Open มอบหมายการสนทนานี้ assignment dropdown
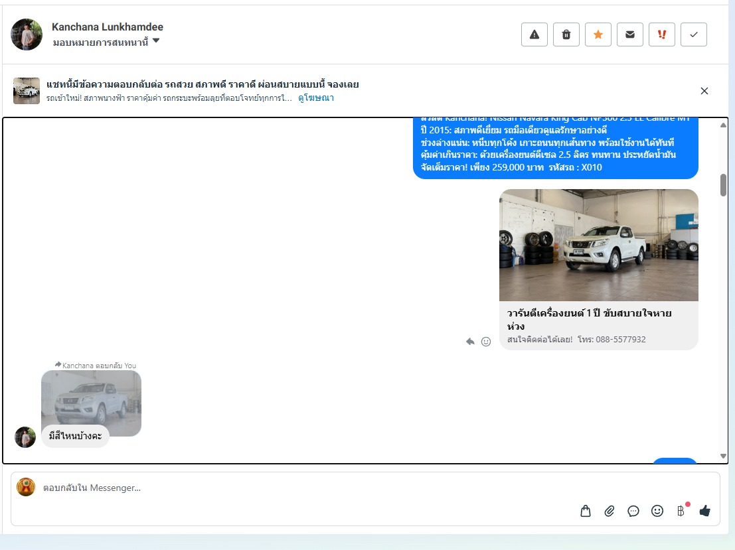The image size is (735, 550). pos(106,42)
